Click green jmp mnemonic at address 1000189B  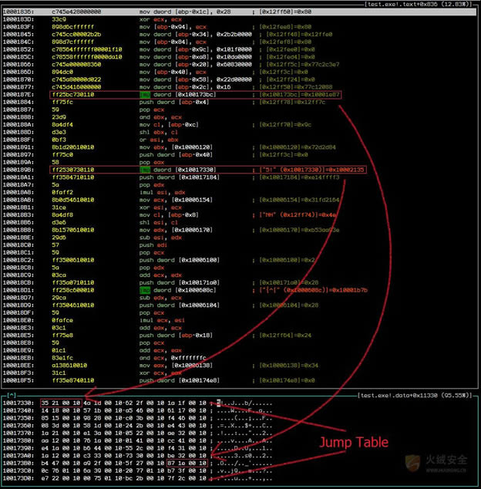coord(144,167)
